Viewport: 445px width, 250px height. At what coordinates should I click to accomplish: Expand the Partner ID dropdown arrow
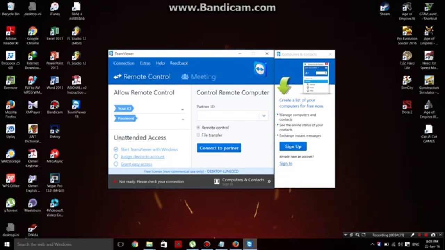pos(264,116)
